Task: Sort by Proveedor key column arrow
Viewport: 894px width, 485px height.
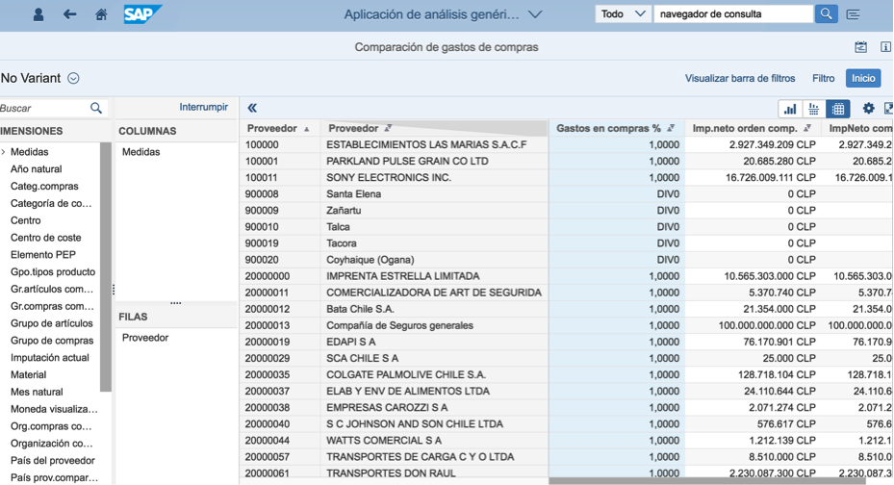Action: [307, 129]
